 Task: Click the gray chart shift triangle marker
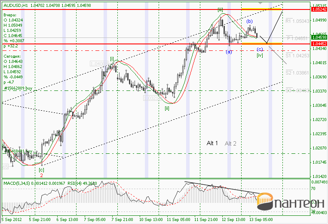[x=260, y=3]
